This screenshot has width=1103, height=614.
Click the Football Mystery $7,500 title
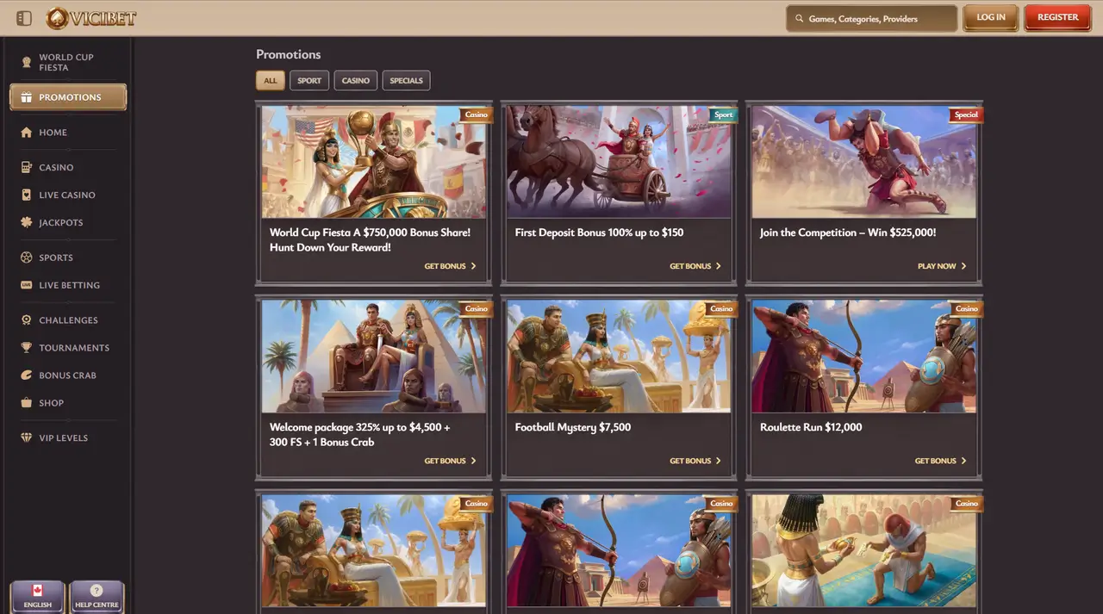[x=573, y=427]
